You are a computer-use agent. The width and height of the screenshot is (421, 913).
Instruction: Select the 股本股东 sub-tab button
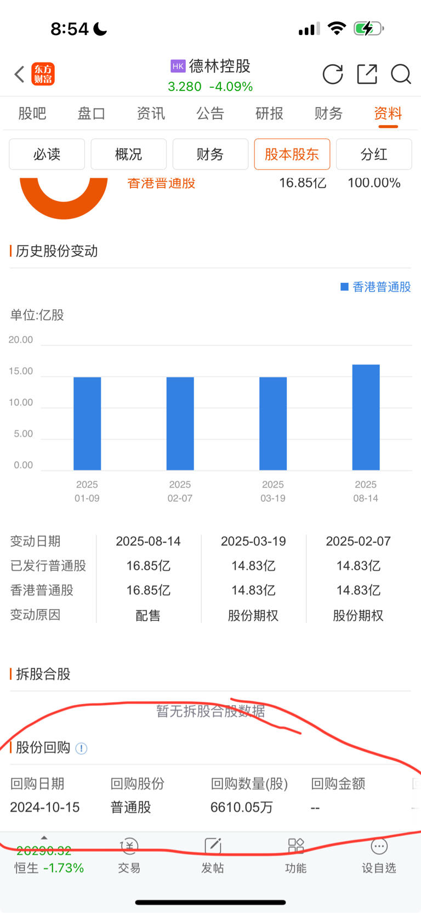coord(292,154)
